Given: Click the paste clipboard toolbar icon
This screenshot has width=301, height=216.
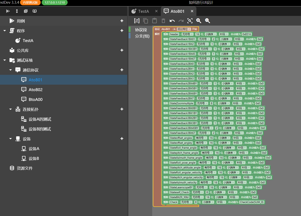Looking at the screenshot, I should click(154, 21).
